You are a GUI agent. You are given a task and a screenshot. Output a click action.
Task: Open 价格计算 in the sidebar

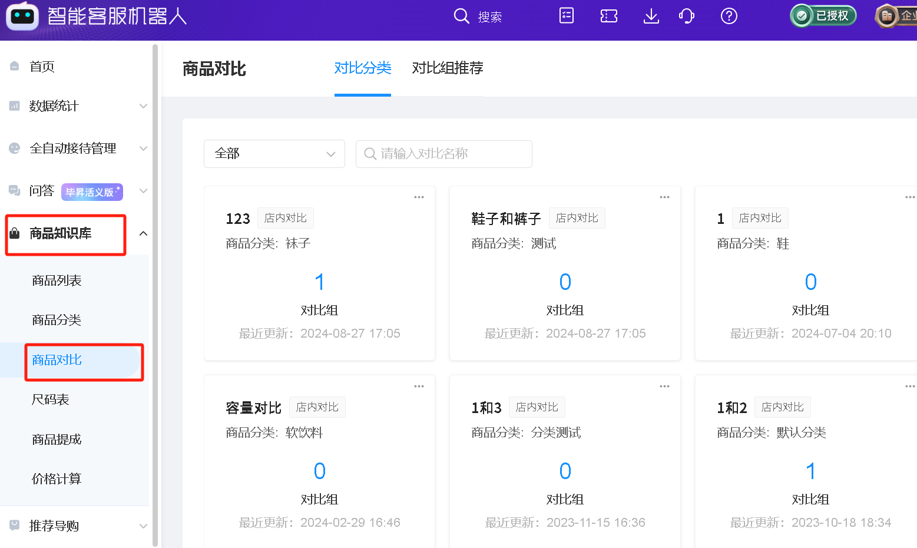point(57,479)
